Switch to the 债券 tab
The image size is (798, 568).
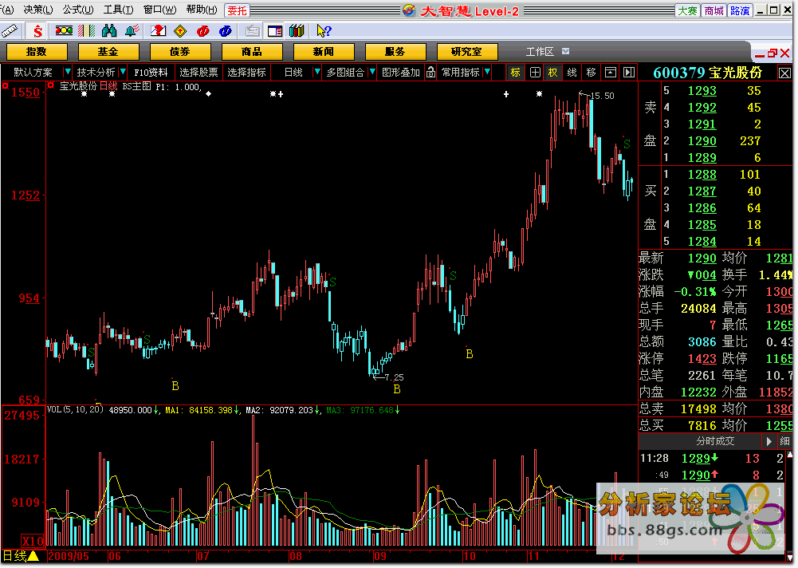(180, 51)
